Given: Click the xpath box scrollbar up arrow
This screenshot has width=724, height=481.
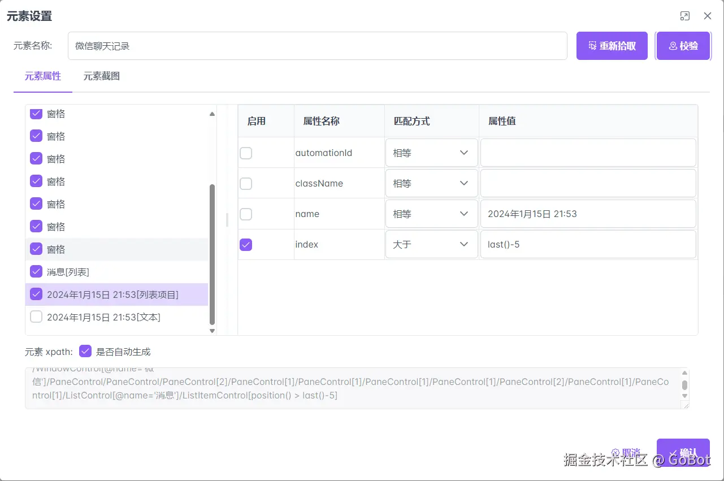Looking at the screenshot, I should click(x=685, y=373).
